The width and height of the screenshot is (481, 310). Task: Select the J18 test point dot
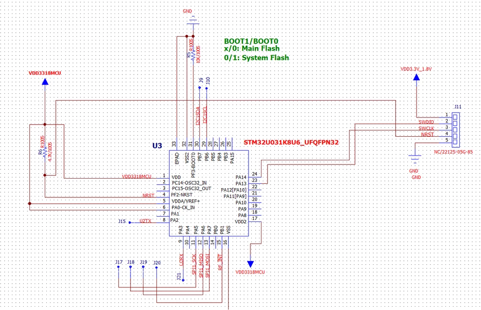(x=130, y=267)
